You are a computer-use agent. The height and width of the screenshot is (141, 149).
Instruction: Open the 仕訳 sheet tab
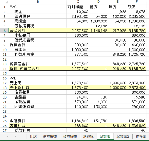[x=33, y=137]
